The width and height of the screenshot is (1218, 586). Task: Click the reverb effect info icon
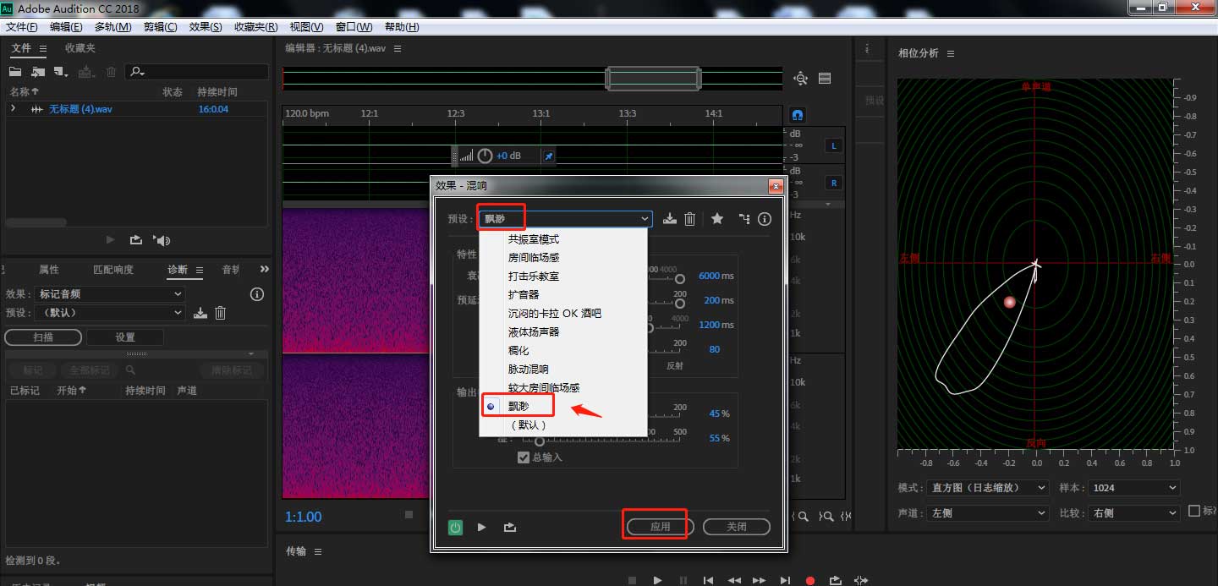764,218
